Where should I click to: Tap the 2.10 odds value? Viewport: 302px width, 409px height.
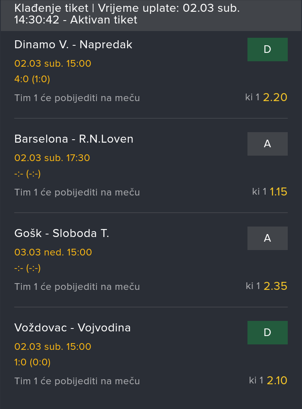pos(277,380)
